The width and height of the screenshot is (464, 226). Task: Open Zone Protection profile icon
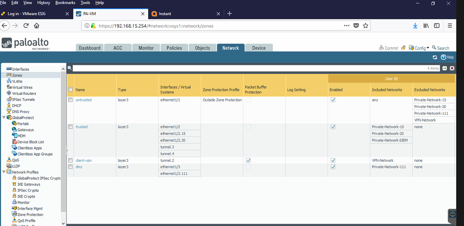click(14, 214)
